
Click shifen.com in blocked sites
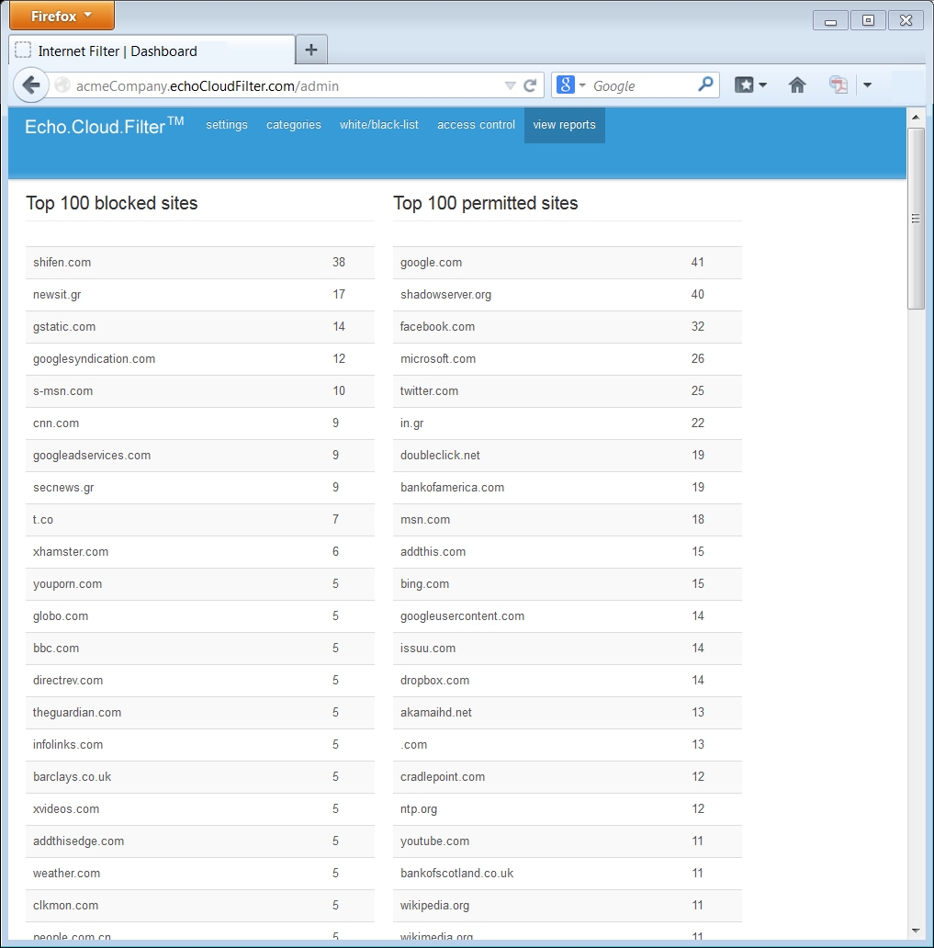62,263
